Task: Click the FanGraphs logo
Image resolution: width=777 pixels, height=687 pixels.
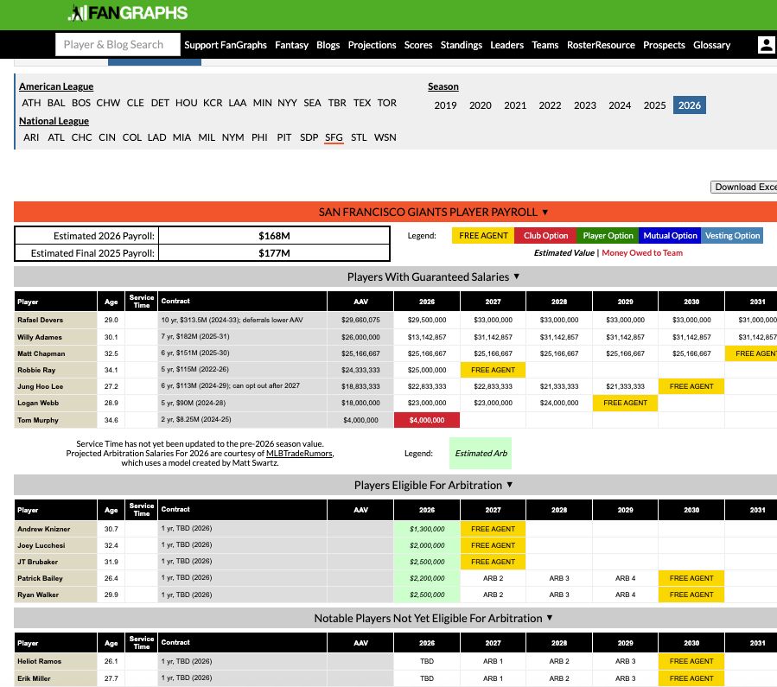Action: 128,13
